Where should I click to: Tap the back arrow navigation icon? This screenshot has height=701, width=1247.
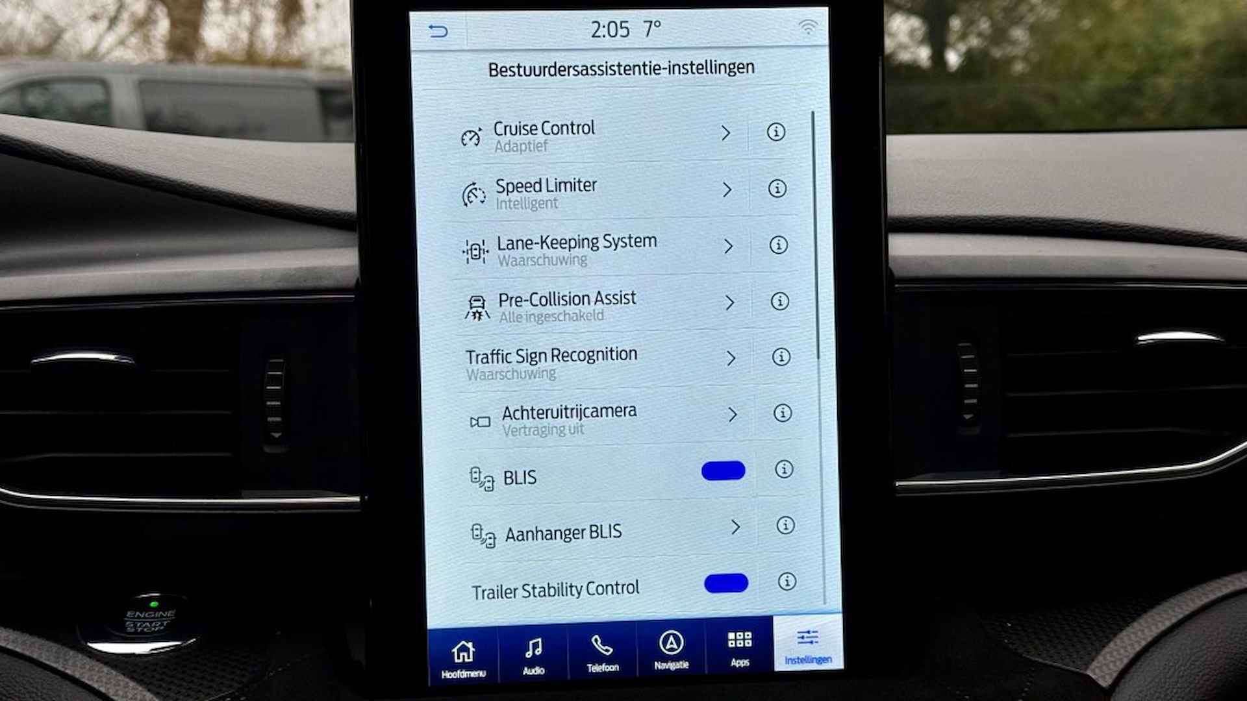click(436, 29)
